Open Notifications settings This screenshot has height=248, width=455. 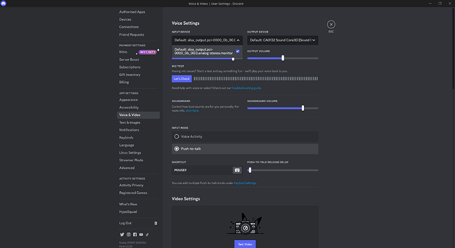pos(129,130)
